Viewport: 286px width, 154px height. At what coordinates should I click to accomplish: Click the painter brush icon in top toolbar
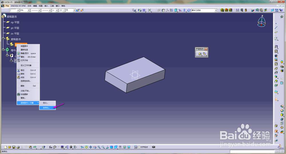point(78,10)
